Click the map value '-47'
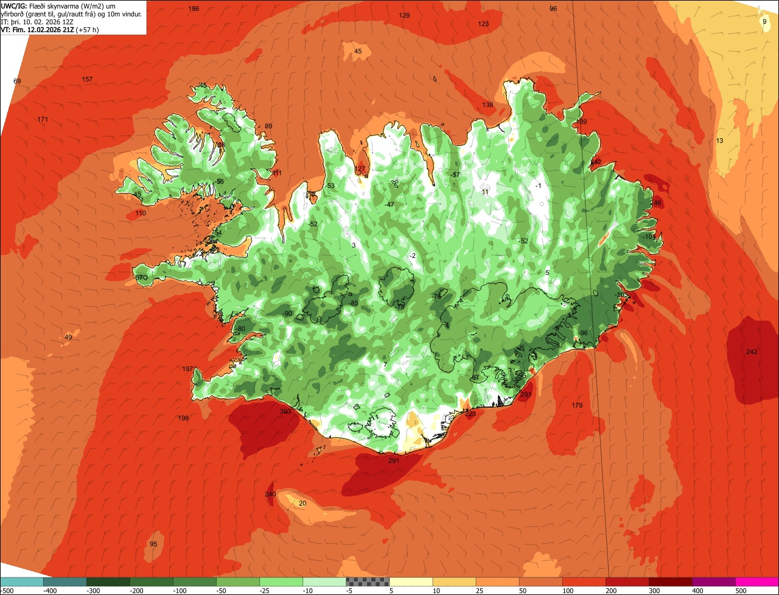Screen dimensions: 779x595 pos(389,204)
